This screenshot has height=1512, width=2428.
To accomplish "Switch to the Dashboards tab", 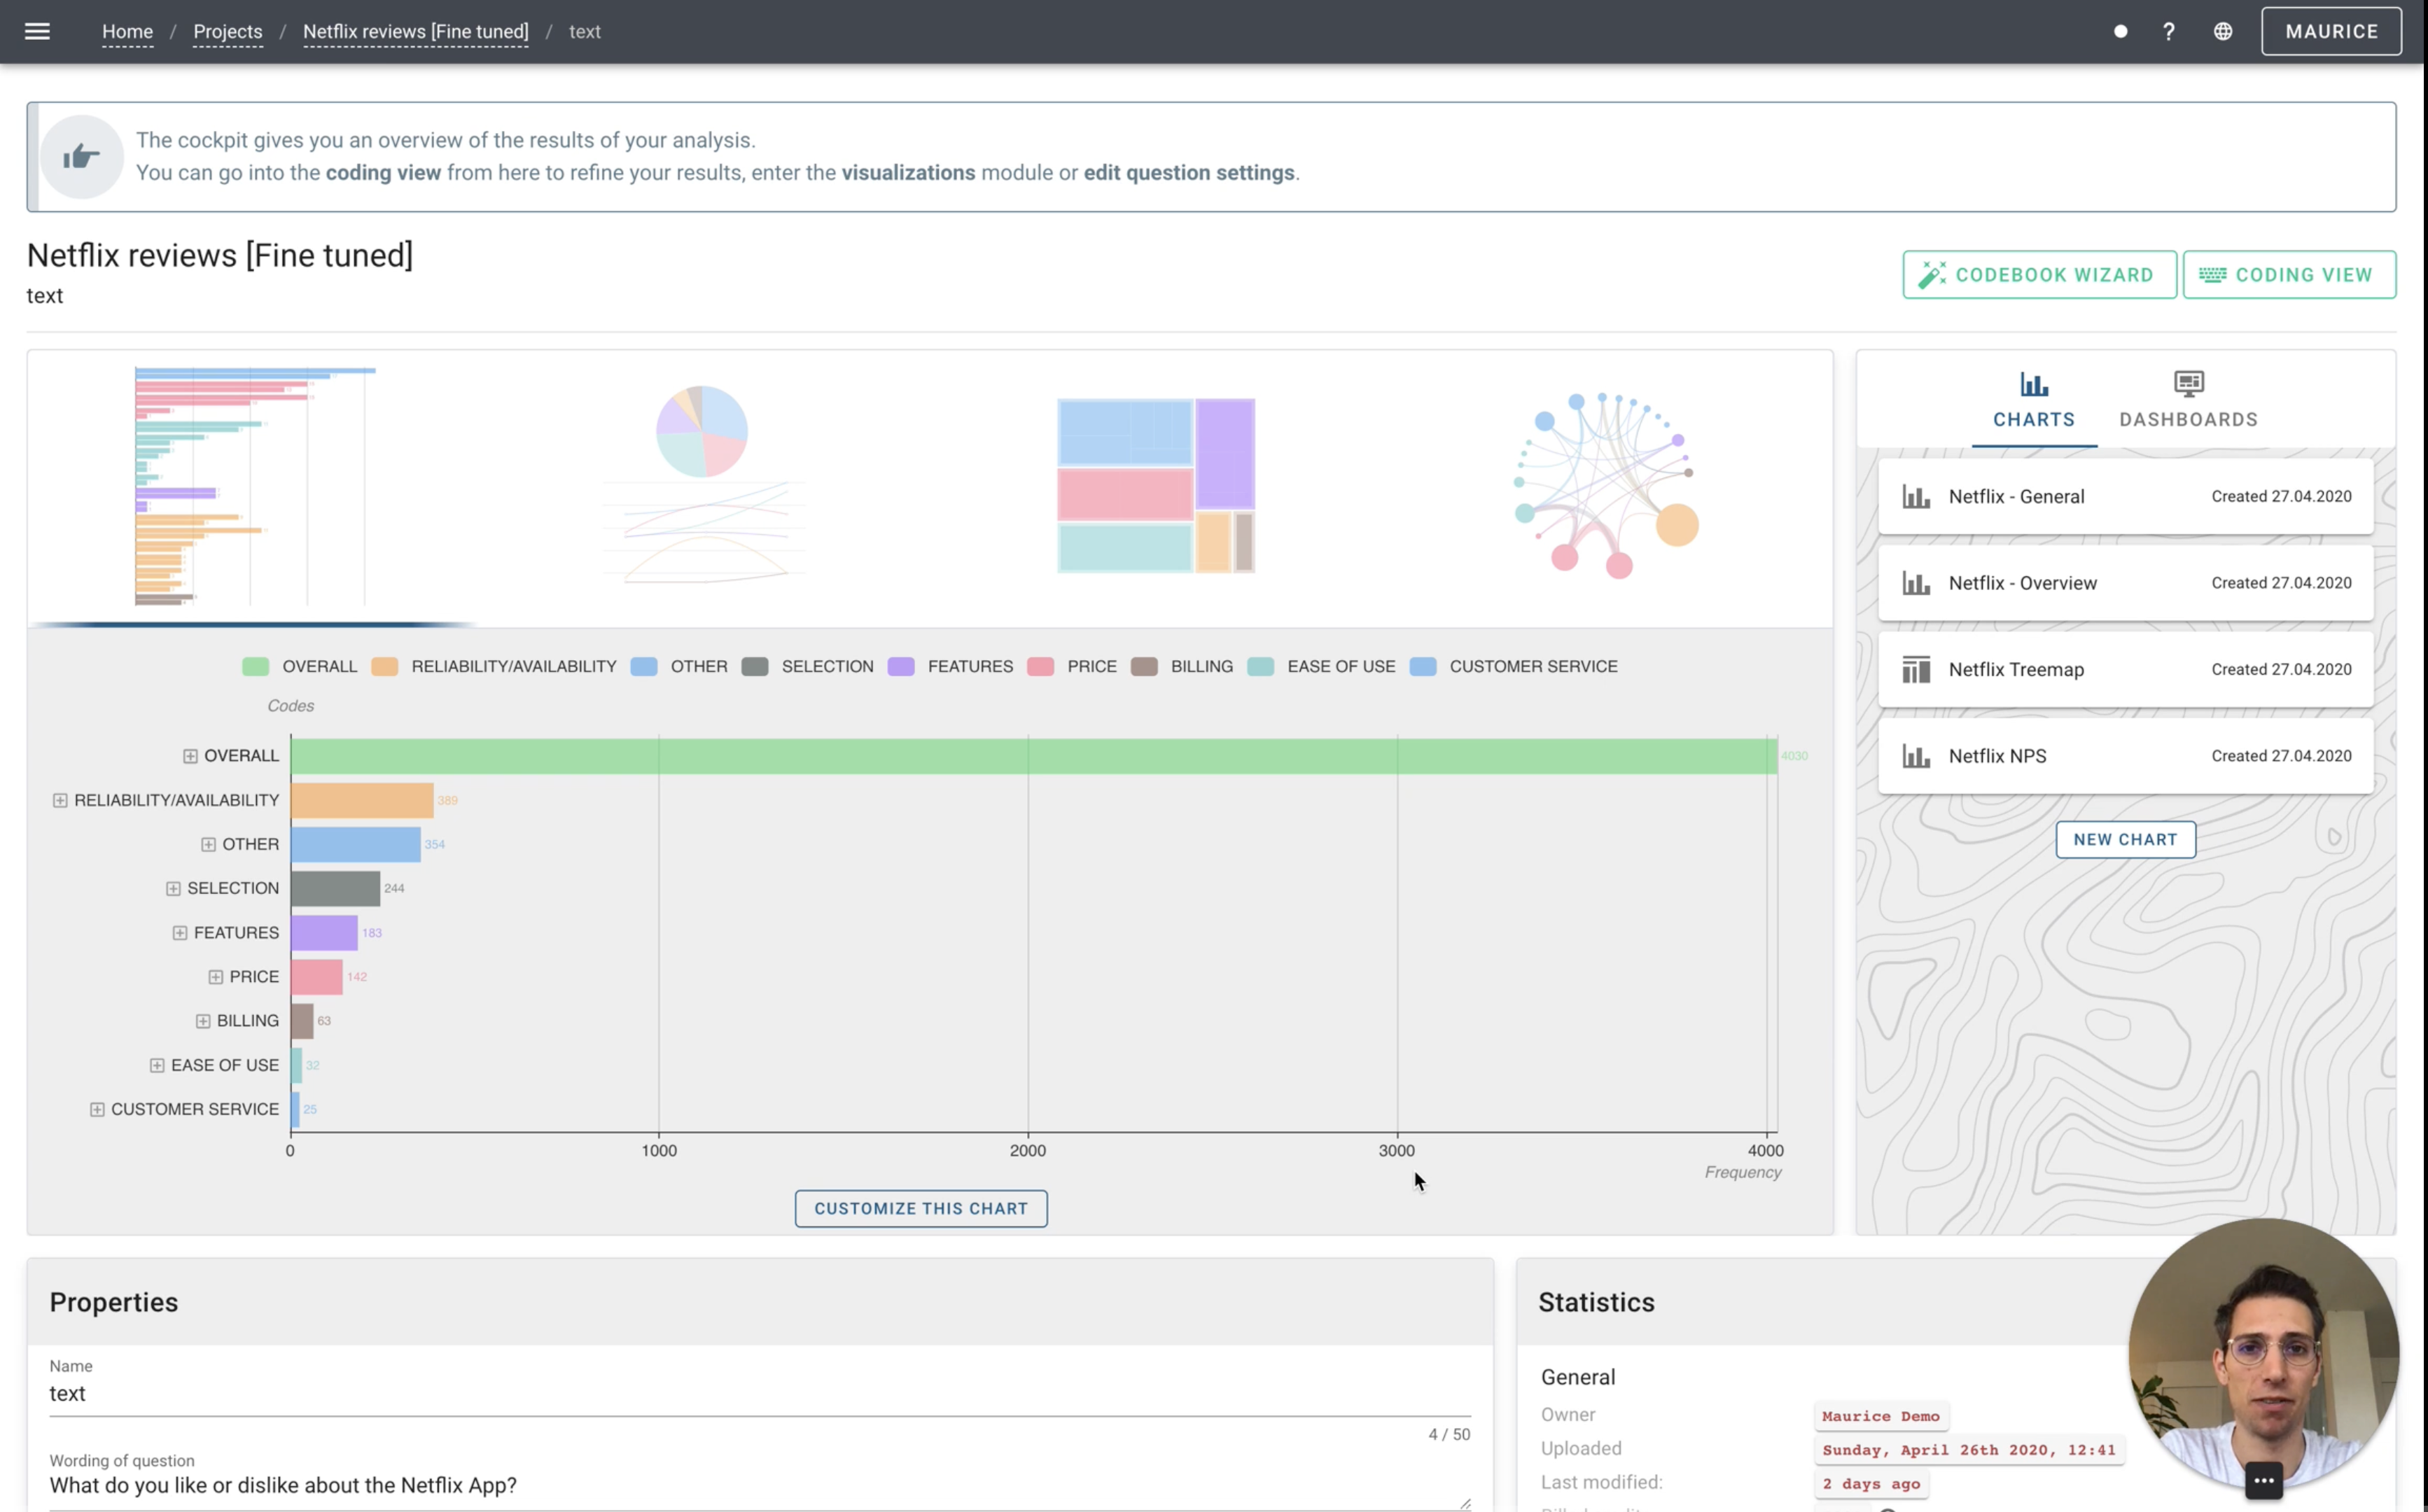I will (x=2188, y=401).
